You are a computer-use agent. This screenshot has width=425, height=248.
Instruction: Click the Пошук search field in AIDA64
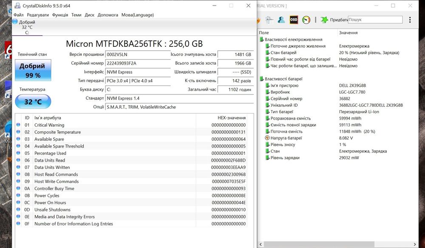pyautogui.click(x=375, y=20)
